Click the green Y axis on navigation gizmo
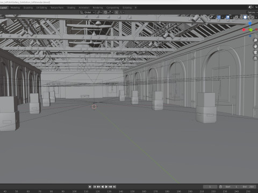Image resolution: width=258 pixels, height=193 pixels. point(251,29)
